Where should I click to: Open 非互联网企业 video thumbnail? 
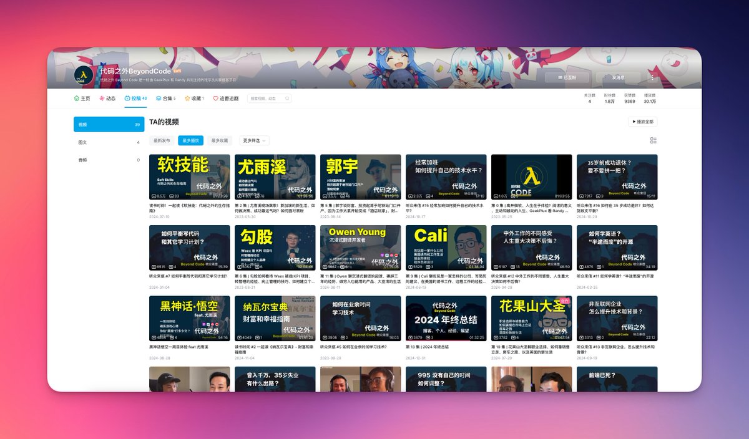click(x=617, y=319)
